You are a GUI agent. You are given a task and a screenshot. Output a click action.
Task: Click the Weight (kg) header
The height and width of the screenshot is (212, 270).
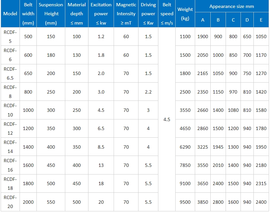point(185,14)
